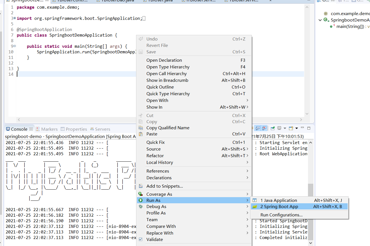Select Quick Outline menu entry
The height and width of the screenshot is (246, 370).
coord(194,87)
